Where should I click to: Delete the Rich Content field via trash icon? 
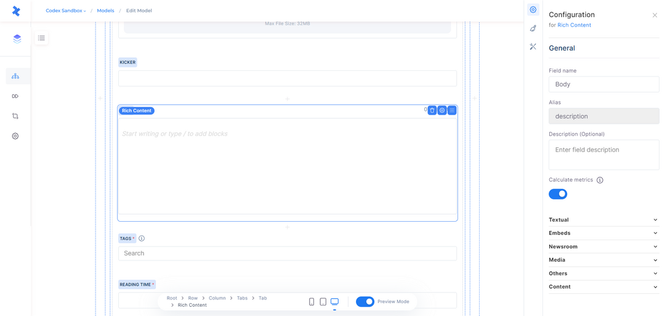click(432, 110)
